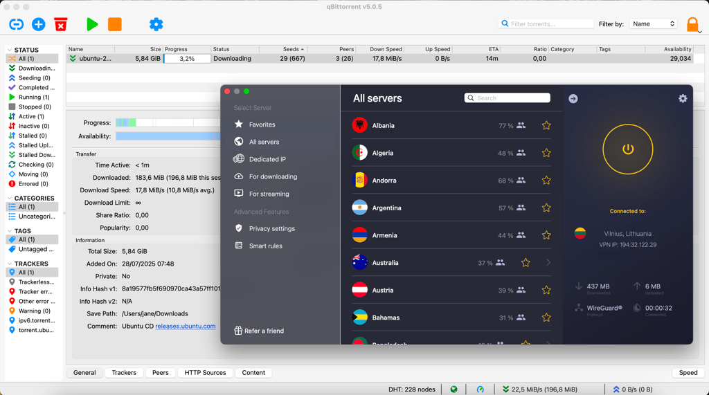Favorite Andorra with its star icon

click(546, 181)
